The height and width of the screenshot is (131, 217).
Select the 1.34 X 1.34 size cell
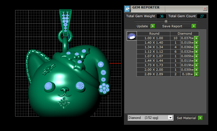pyautogui.click(x=153, y=47)
